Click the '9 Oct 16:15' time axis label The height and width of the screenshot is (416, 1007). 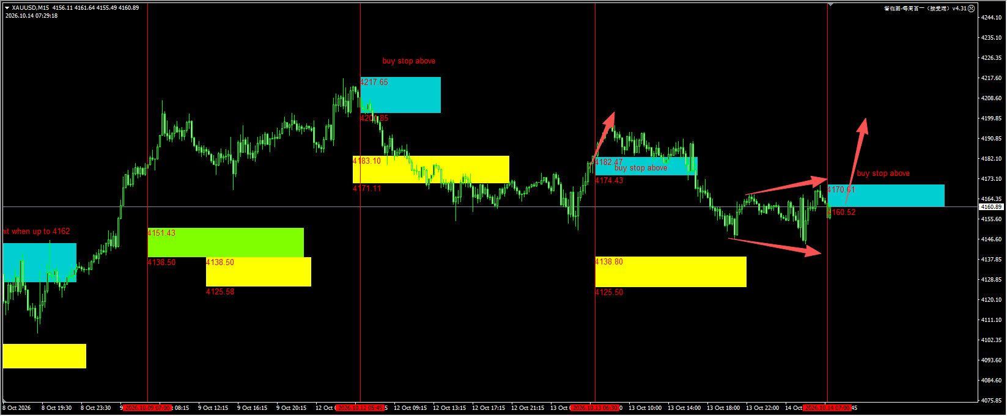[x=252, y=408]
